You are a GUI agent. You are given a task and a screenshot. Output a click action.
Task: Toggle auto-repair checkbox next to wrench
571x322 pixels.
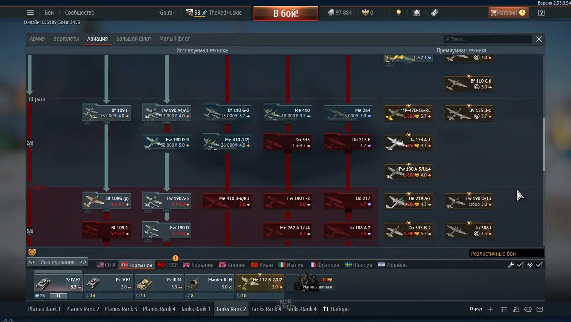pos(520,265)
